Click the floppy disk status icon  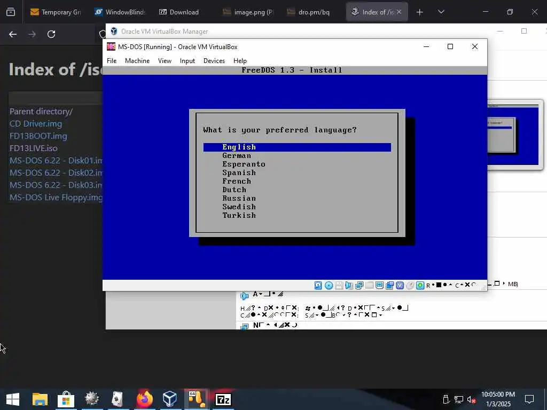pos(339,286)
